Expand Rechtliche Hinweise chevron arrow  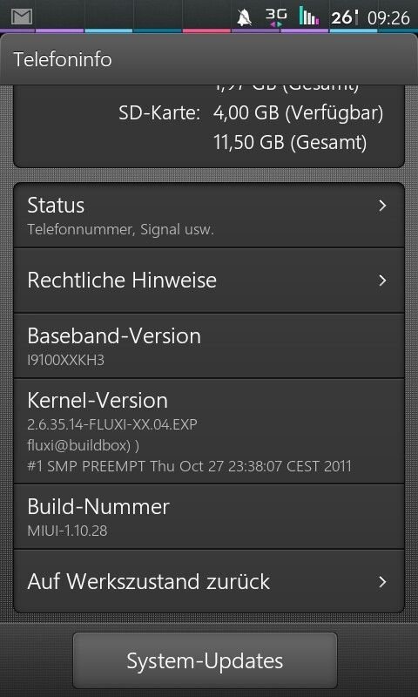(x=382, y=281)
